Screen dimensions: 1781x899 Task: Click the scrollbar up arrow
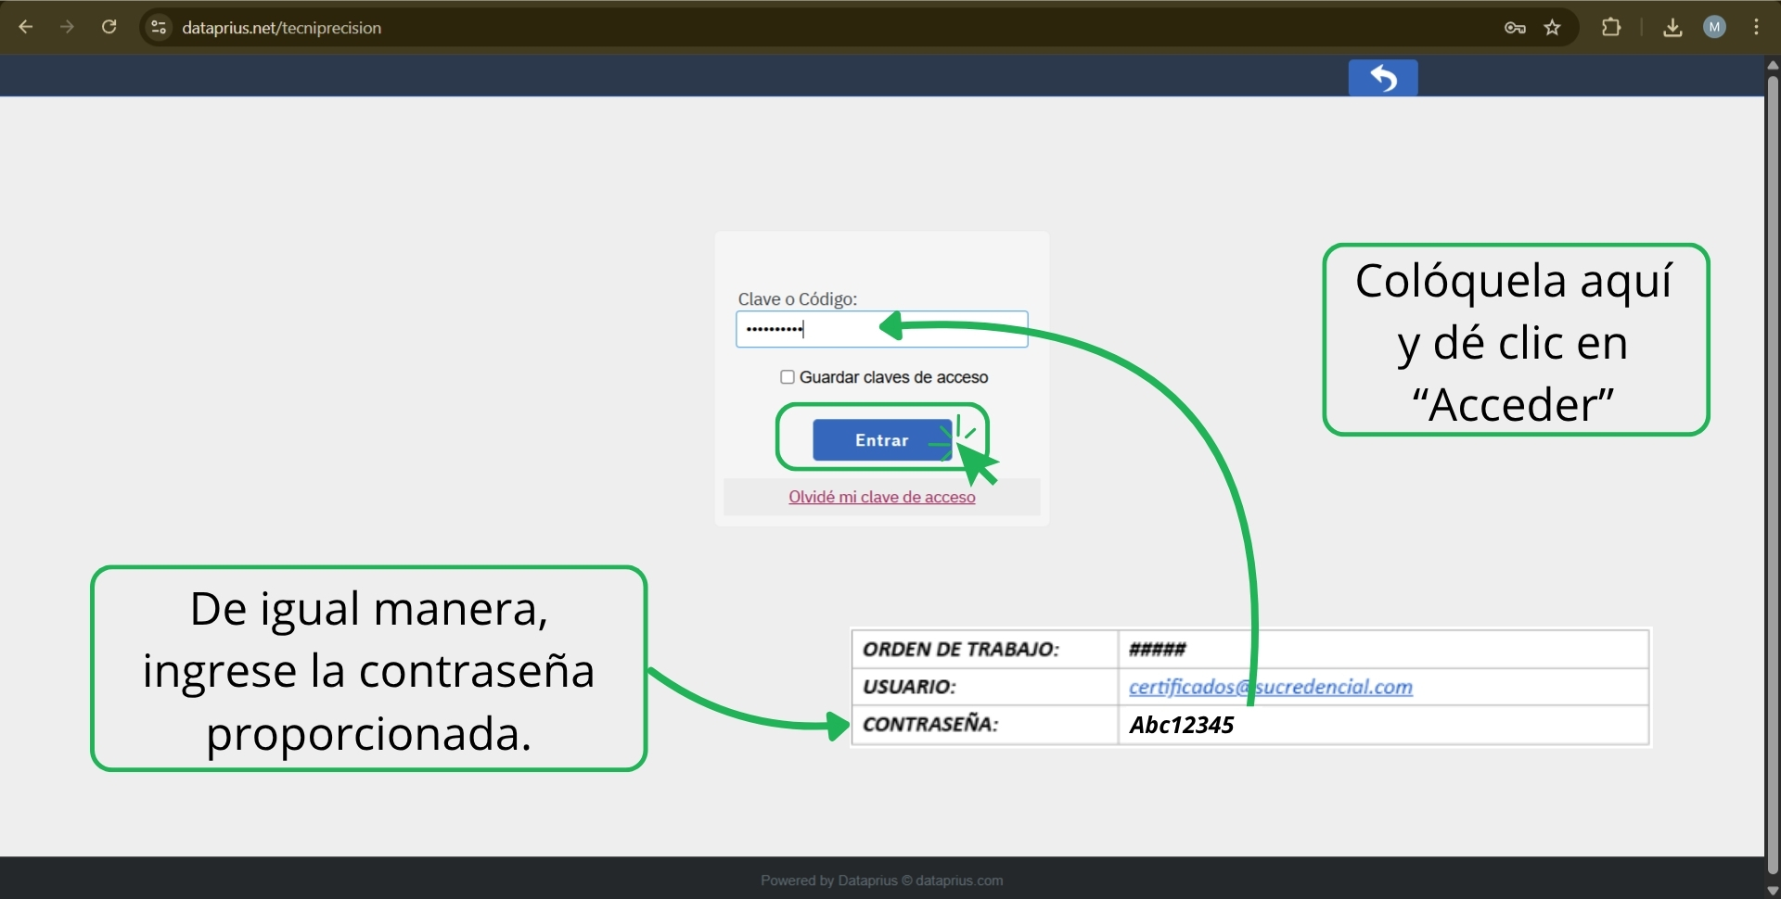point(1773,65)
